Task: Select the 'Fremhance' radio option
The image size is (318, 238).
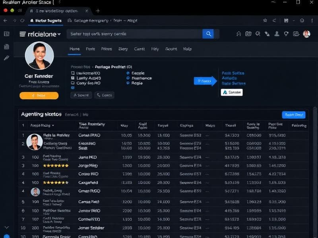Action: tap(128, 78)
